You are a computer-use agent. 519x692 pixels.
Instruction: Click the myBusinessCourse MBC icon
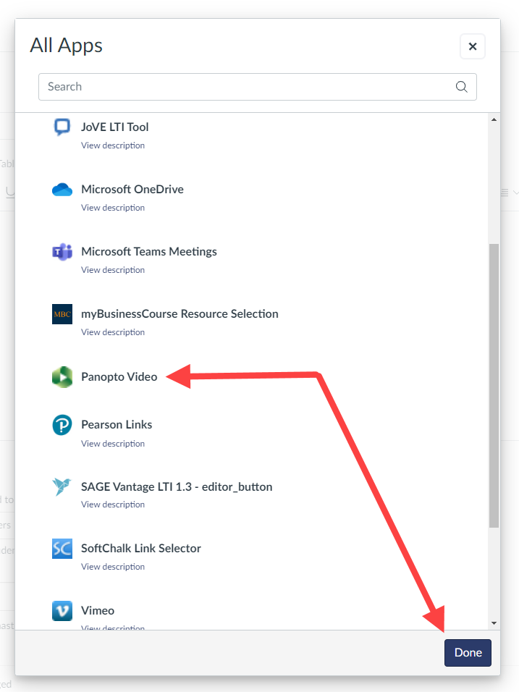tap(62, 314)
